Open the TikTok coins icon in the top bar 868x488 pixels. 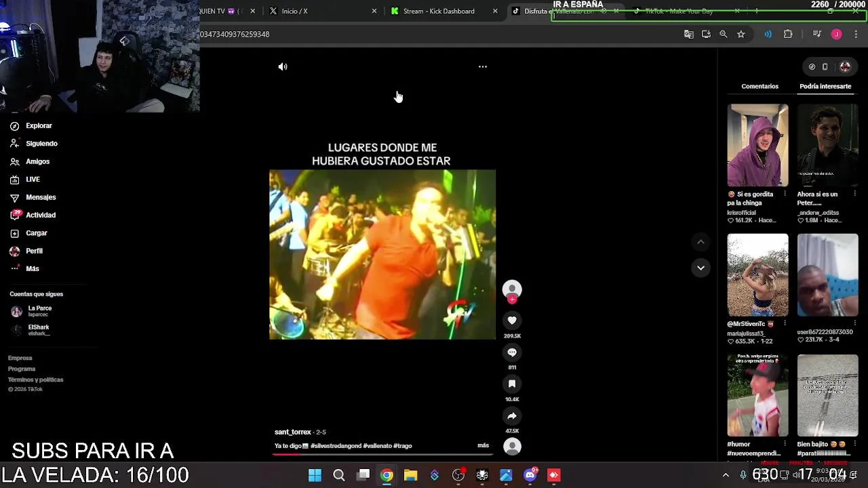[812, 66]
